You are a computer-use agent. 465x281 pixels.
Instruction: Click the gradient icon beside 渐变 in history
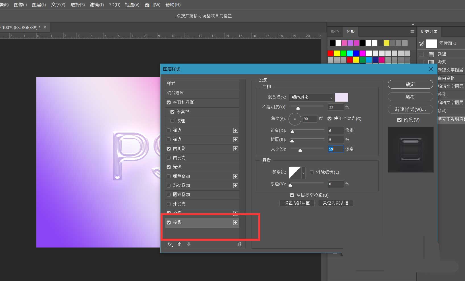(x=431, y=62)
